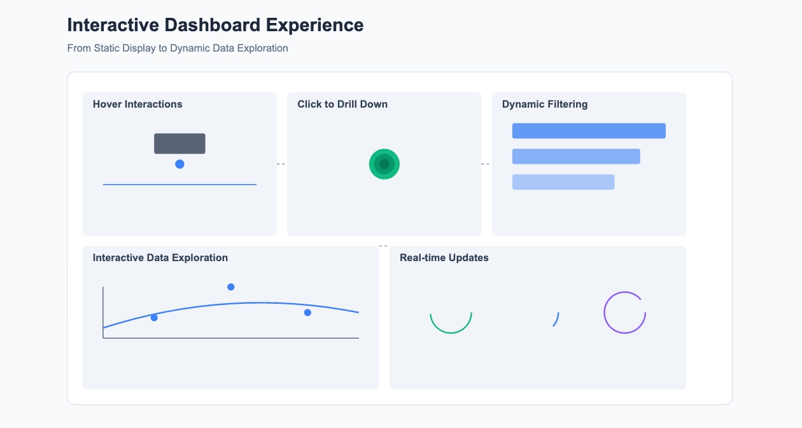
Task: Click the Interactive Data Exploration heading
Action: tap(160, 258)
